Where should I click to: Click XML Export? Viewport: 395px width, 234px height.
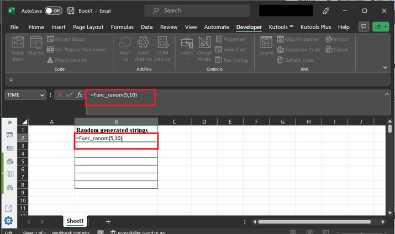point(336,50)
